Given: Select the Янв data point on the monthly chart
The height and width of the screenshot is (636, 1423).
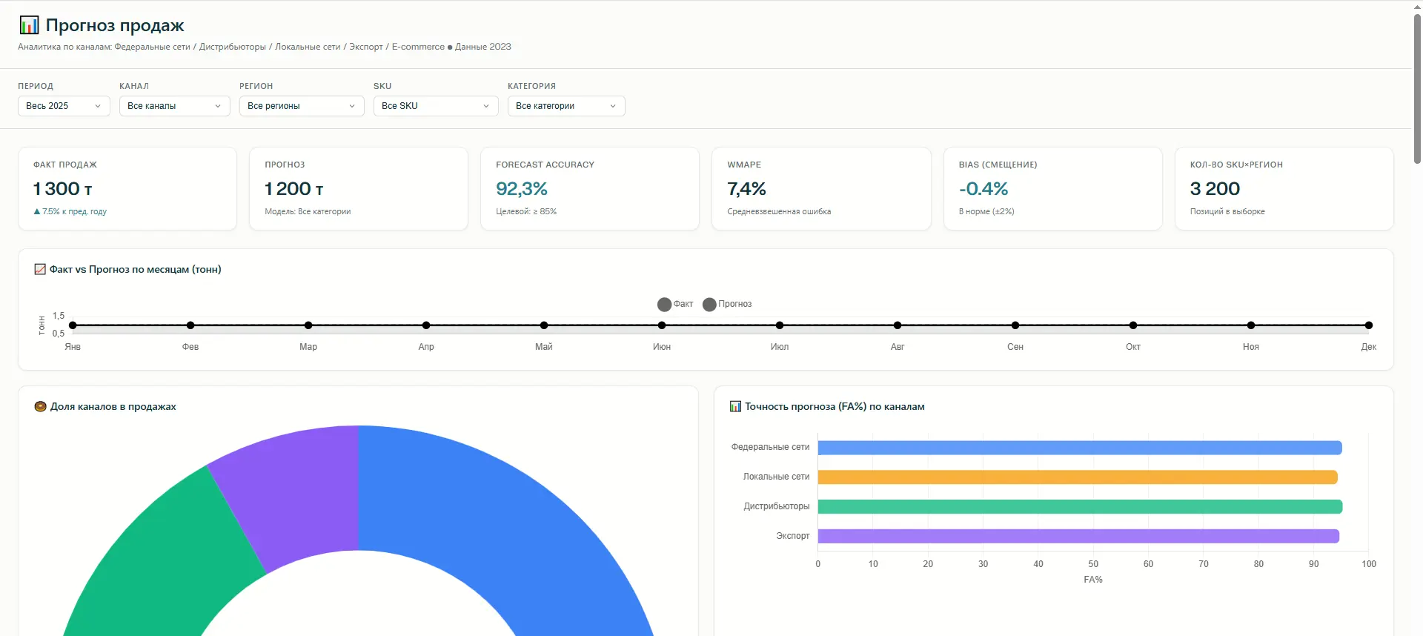Looking at the screenshot, I should click(73, 325).
